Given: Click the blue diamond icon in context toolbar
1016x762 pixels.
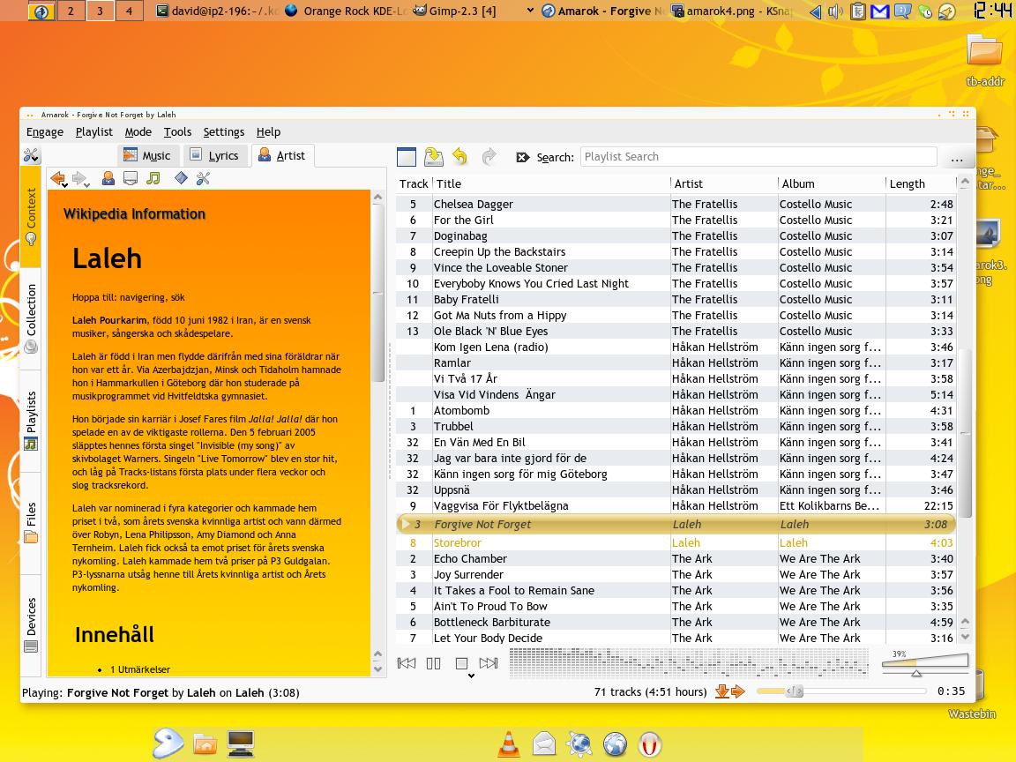Looking at the screenshot, I should [x=181, y=178].
